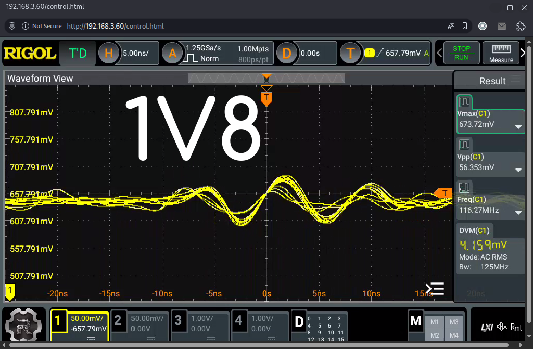Click the RIGOL logo
Screen dimensions: 533x349
[x=30, y=54]
